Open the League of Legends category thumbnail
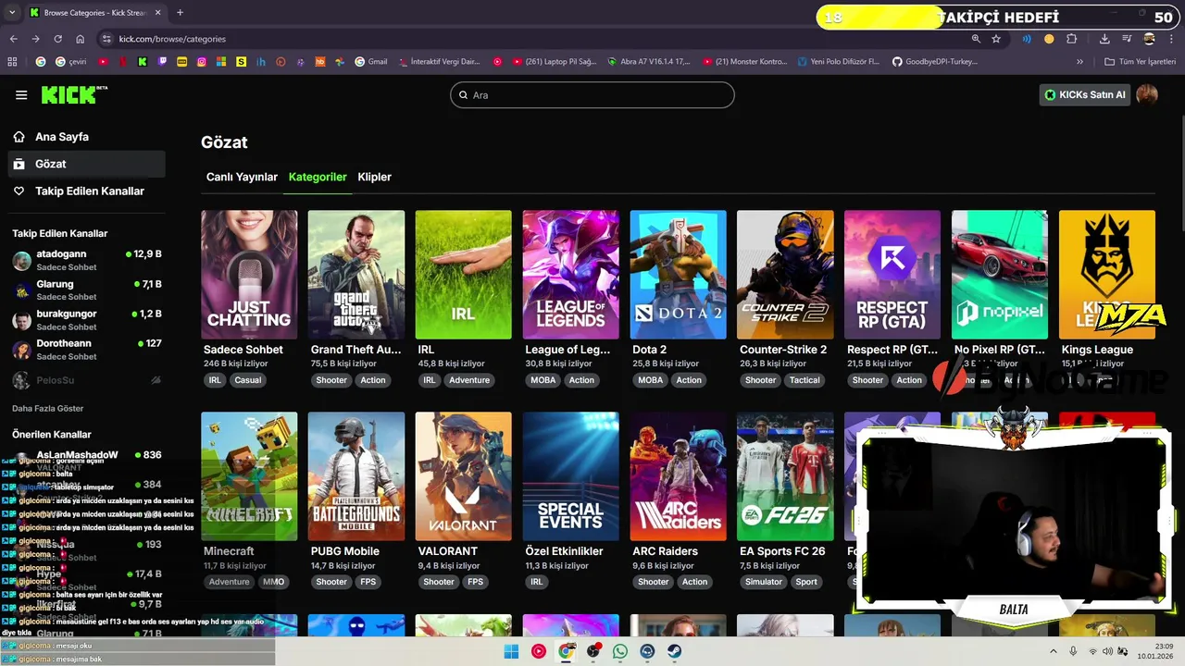Screen dimensions: 1185x666 (x=570, y=275)
